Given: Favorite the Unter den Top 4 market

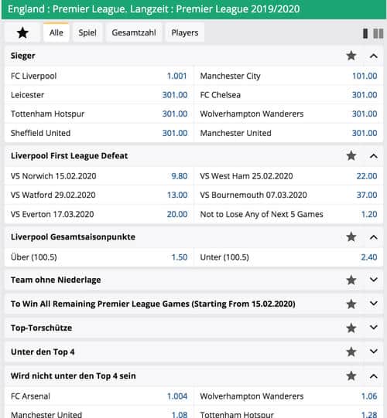Looking at the screenshot, I should click(x=351, y=352).
